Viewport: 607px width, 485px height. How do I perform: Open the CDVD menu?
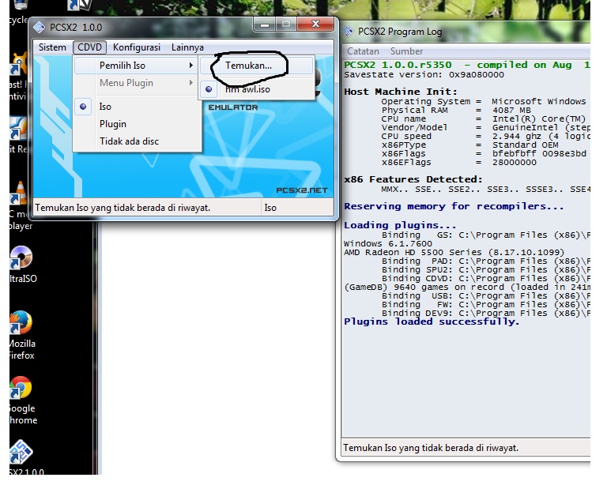(x=89, y=47)
